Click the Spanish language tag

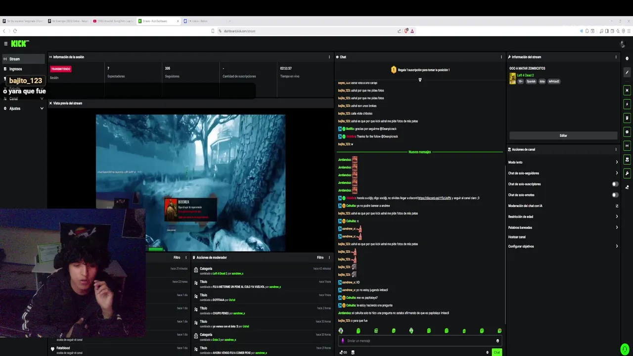[x=531, y=81]
